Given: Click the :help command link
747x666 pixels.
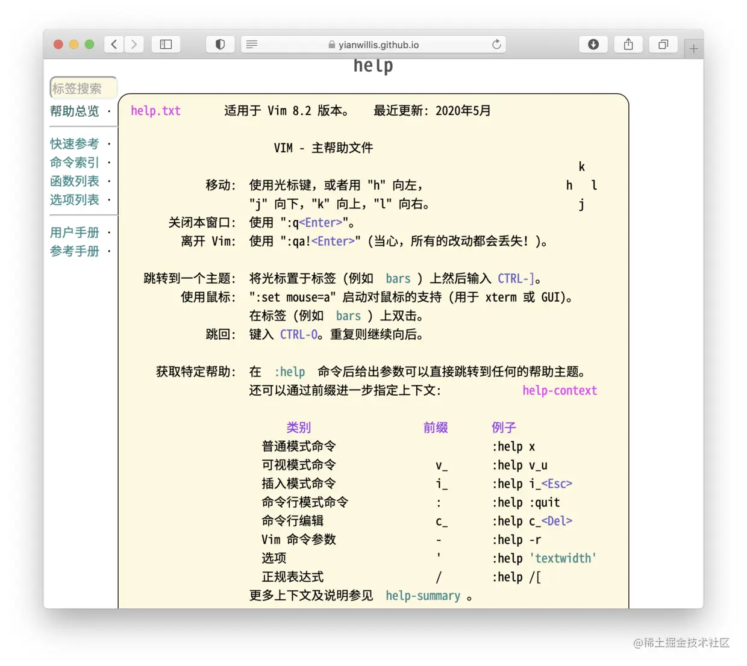Looking at the screenshot, I should click(290, 372).
